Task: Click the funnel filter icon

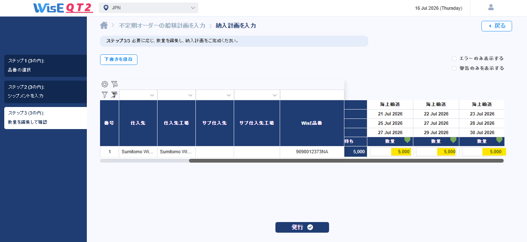Action: tap(105, 95)
